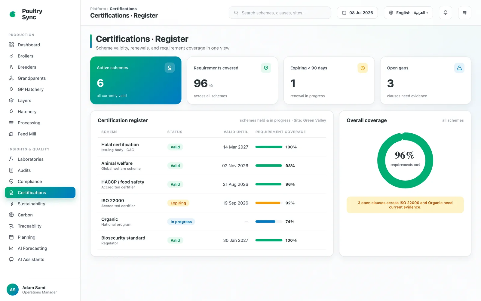Viewport: 481px width, 301px height.
Task: Click the warning triangle on Open gaps card
Action: click(x=459, y=68)
